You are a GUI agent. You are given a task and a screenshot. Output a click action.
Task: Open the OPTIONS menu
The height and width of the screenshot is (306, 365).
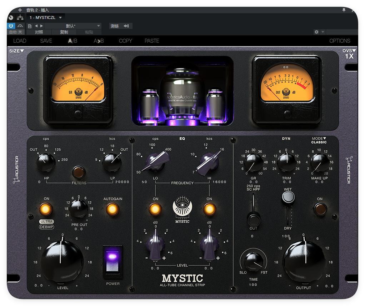pyautogui.click(x=340, y=41)
